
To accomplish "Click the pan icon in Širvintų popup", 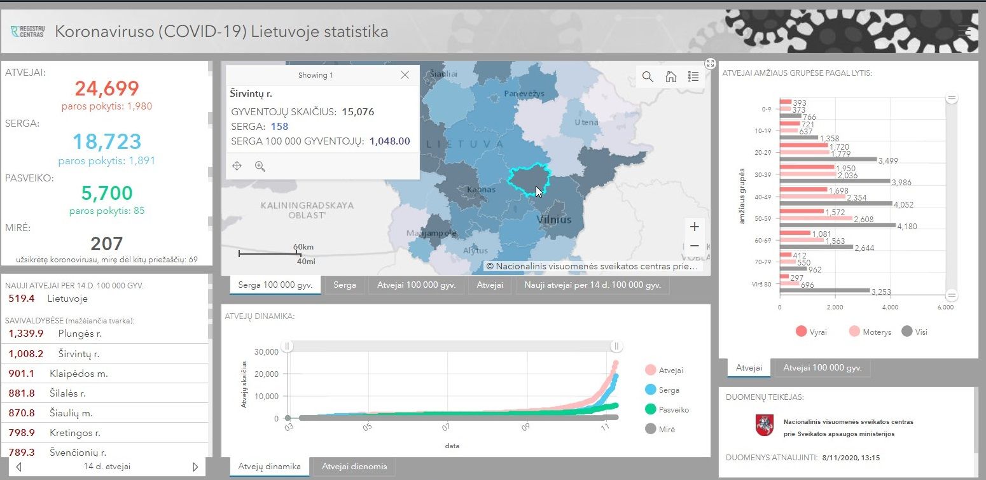I will point(237,166).
